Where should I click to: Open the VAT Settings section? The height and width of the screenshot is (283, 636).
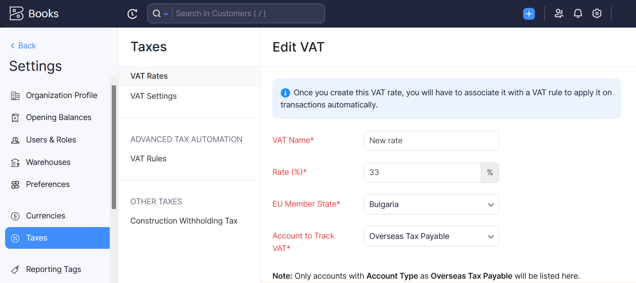click(154, 96)
